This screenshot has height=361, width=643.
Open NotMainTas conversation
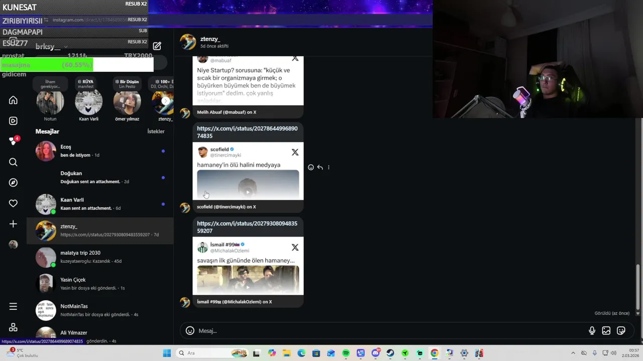(100, 310)
